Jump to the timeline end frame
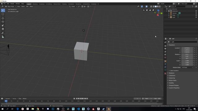The width and height of the screenshot is (198, 111). [87, 99]
